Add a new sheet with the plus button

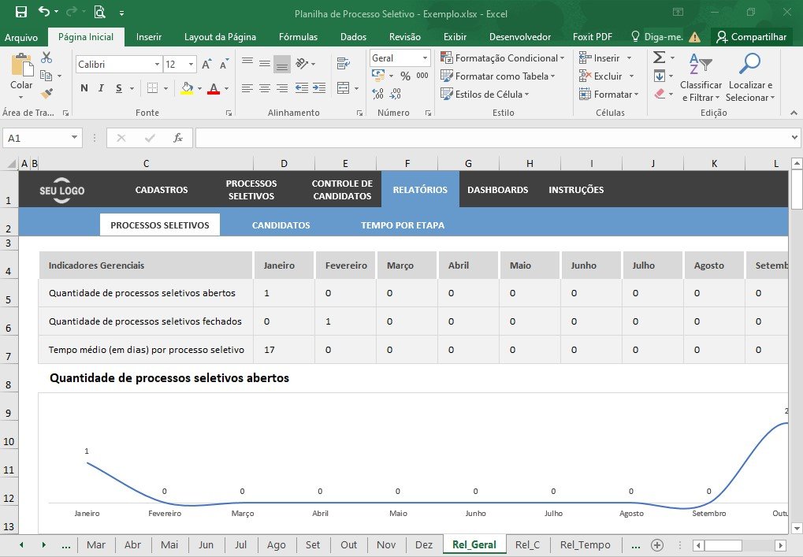point(657,545)
